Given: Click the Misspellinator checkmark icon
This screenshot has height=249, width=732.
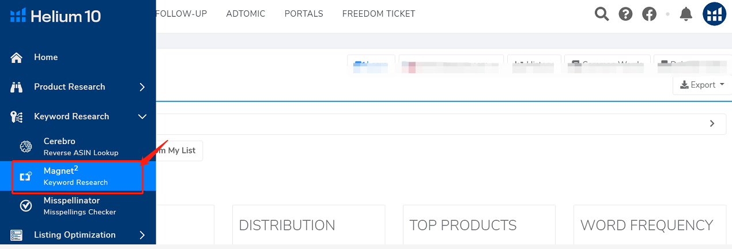Looking at the screenshot, I should point(25,206).
